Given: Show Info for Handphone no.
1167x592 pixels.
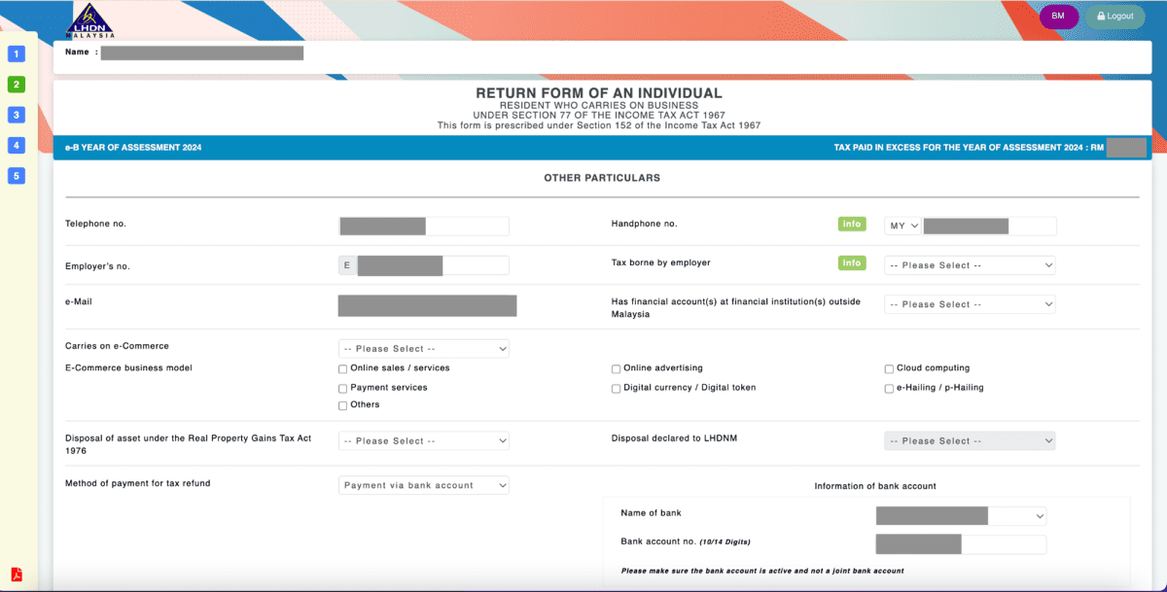Looking at the screenshot, I should pyautogui.click(x=852, y=225).
